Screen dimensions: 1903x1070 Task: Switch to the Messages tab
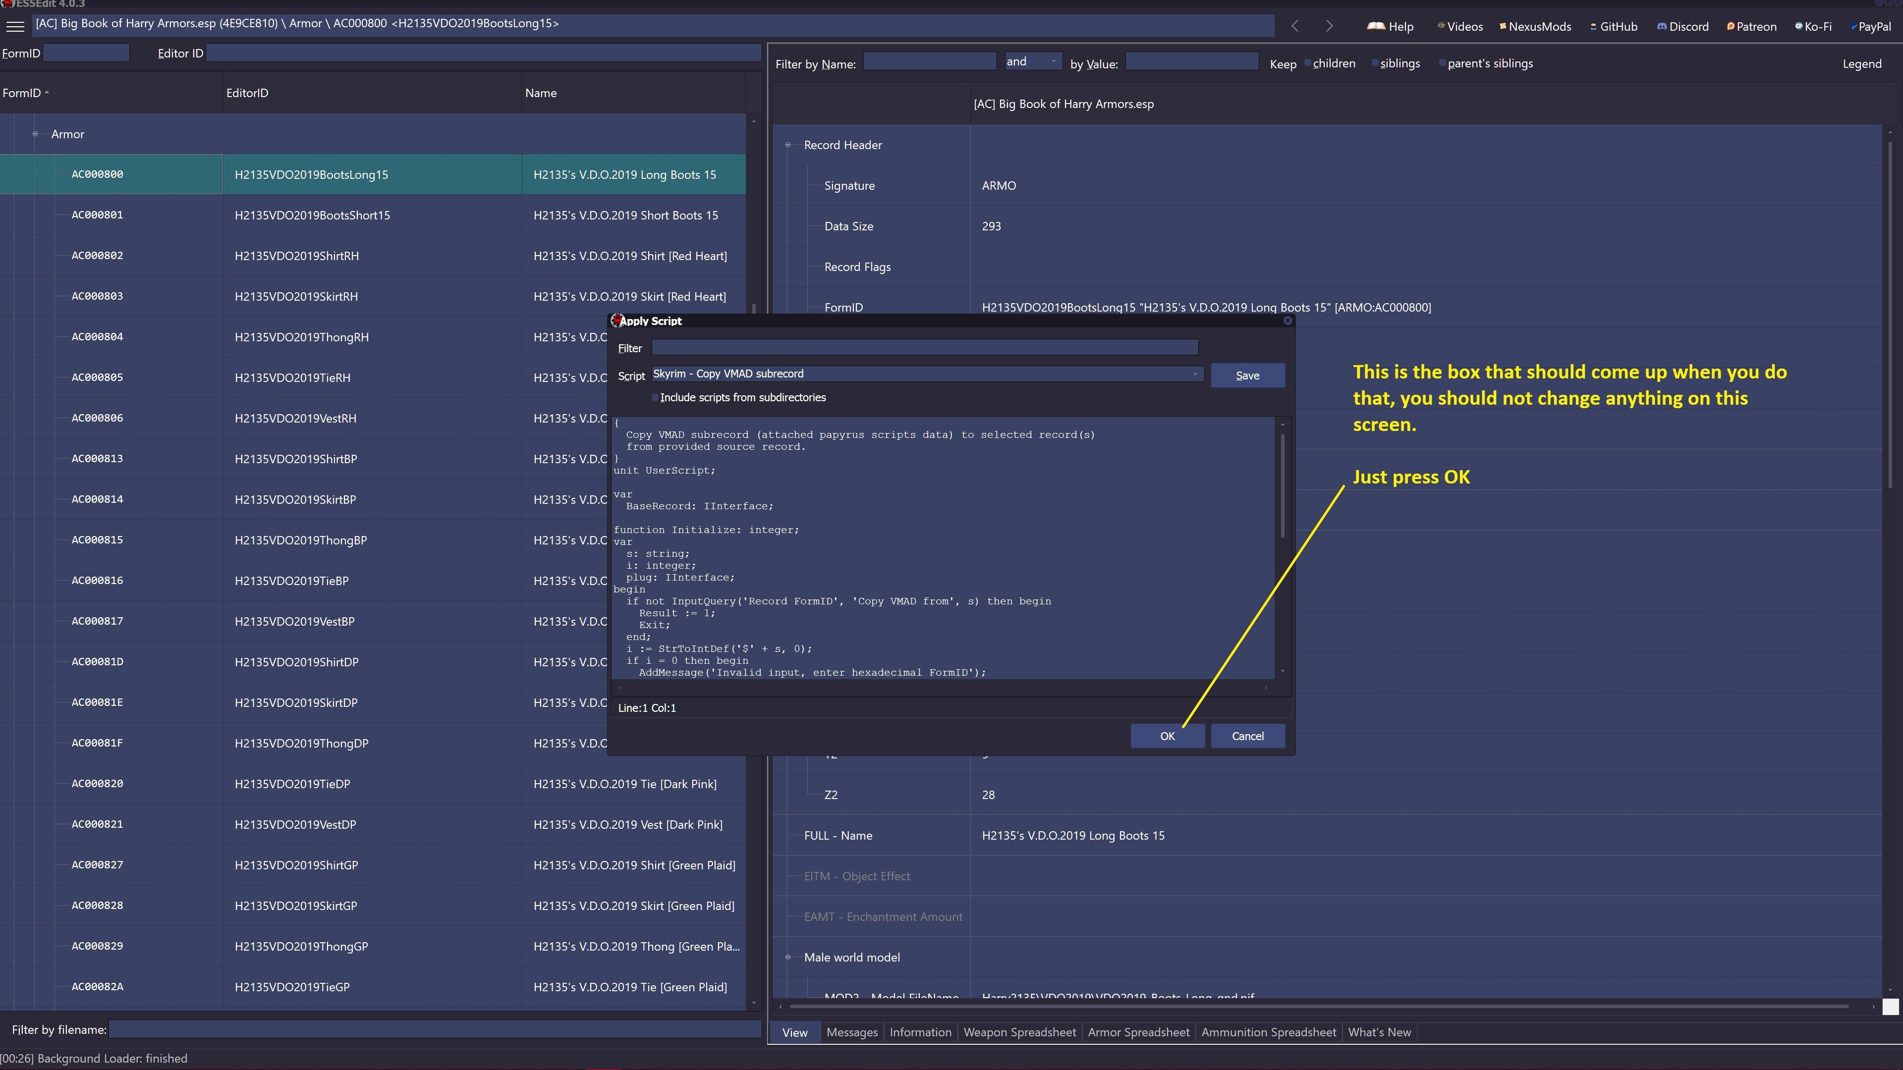point(852,1032)
